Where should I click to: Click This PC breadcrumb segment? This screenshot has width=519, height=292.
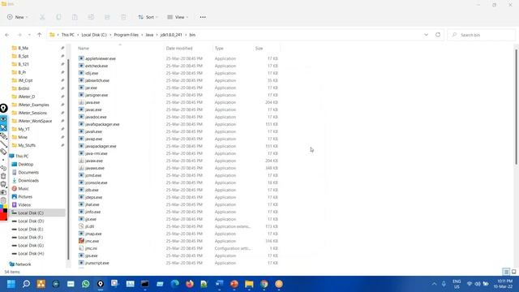(x=68, y=35)
